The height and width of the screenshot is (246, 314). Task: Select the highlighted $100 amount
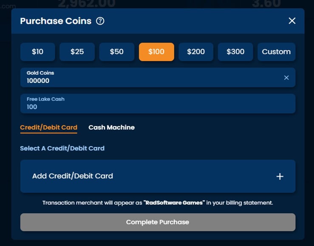pos(156,52)
